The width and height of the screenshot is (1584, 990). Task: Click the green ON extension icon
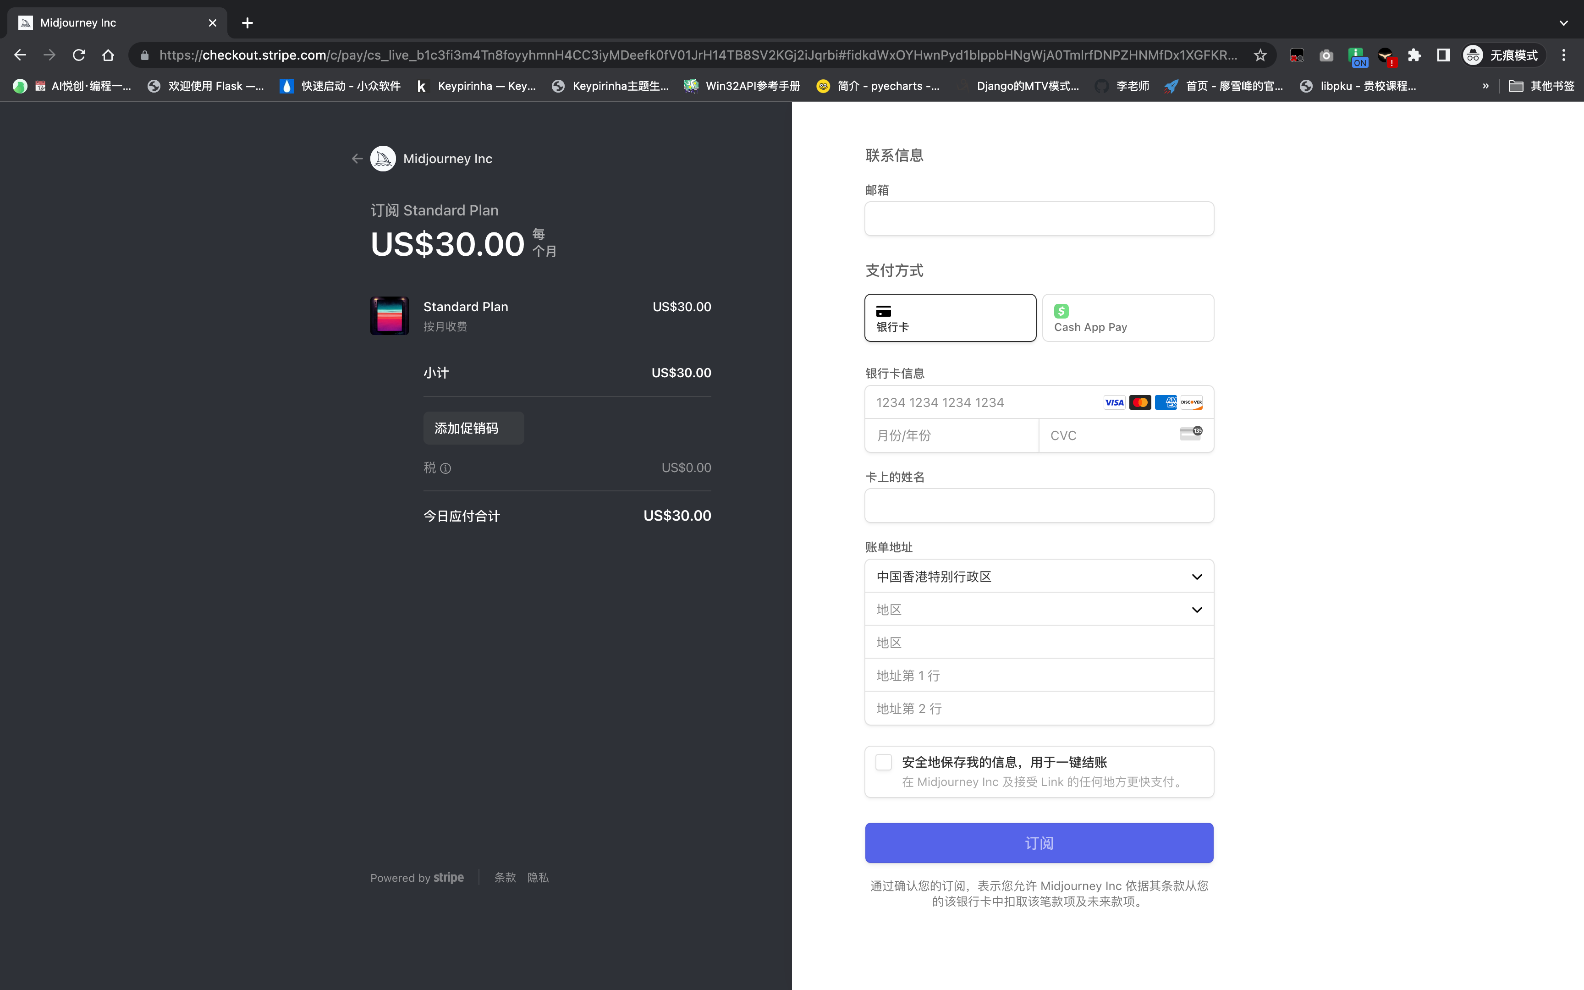(1358, 56)
